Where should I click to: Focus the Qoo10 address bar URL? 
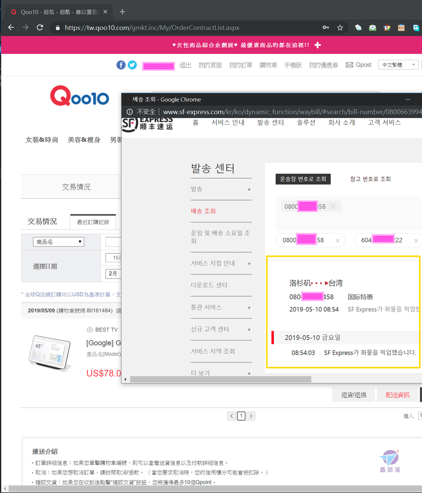point(152,27)
